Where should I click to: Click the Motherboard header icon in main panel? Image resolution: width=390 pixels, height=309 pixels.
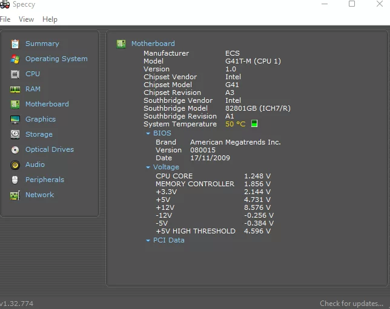121,44
